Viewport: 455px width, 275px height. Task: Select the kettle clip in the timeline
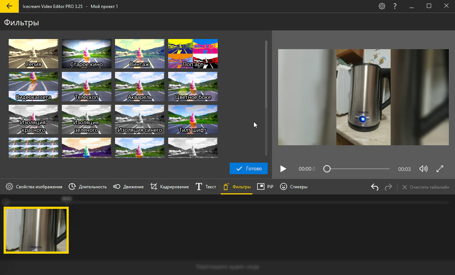coord(36,230)
